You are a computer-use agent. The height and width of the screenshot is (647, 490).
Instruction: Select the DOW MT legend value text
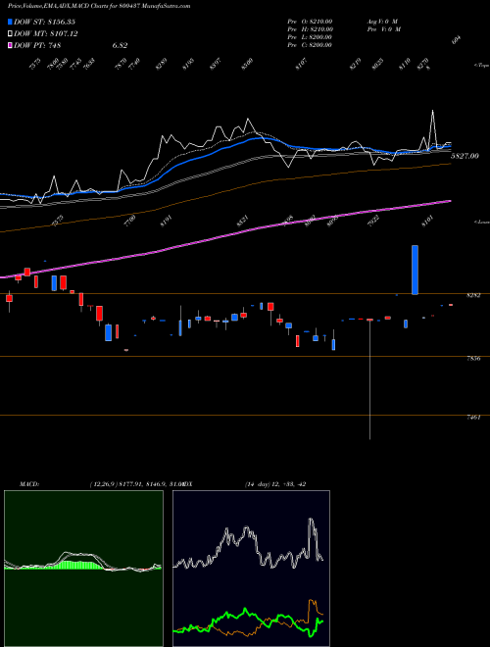pyautogui.click(x=45, y=34)
